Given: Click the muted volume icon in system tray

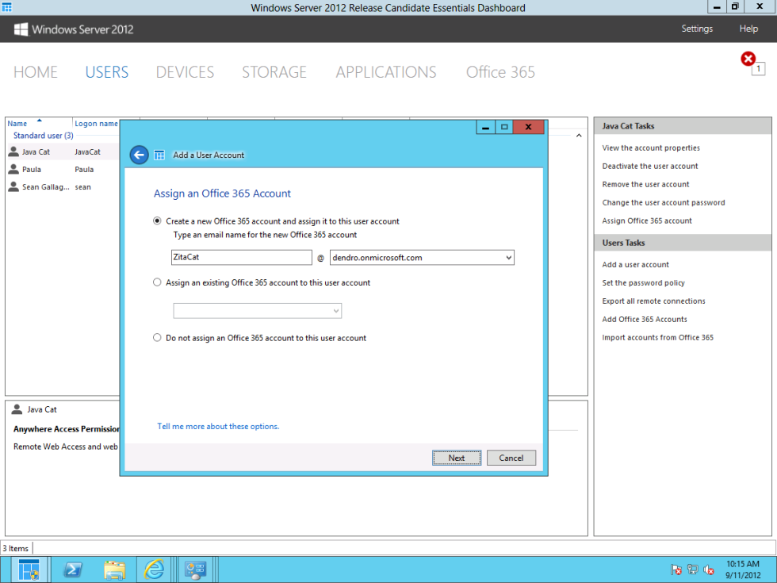Looking at the screenshot, I should point(709,569).
